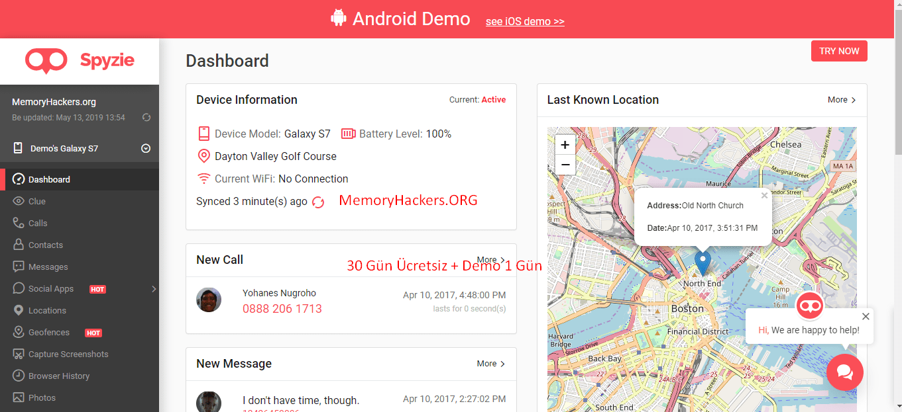Click the Photos image icon in sidebar
The width and height of the screenshot is (902, 412).
point(19,397)
